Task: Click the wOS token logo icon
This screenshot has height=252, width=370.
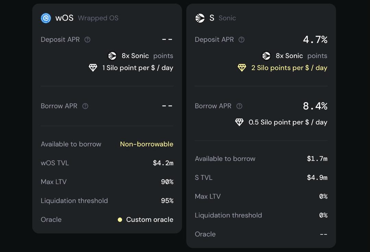Action: pyautogui.click(x=46, y=18)
